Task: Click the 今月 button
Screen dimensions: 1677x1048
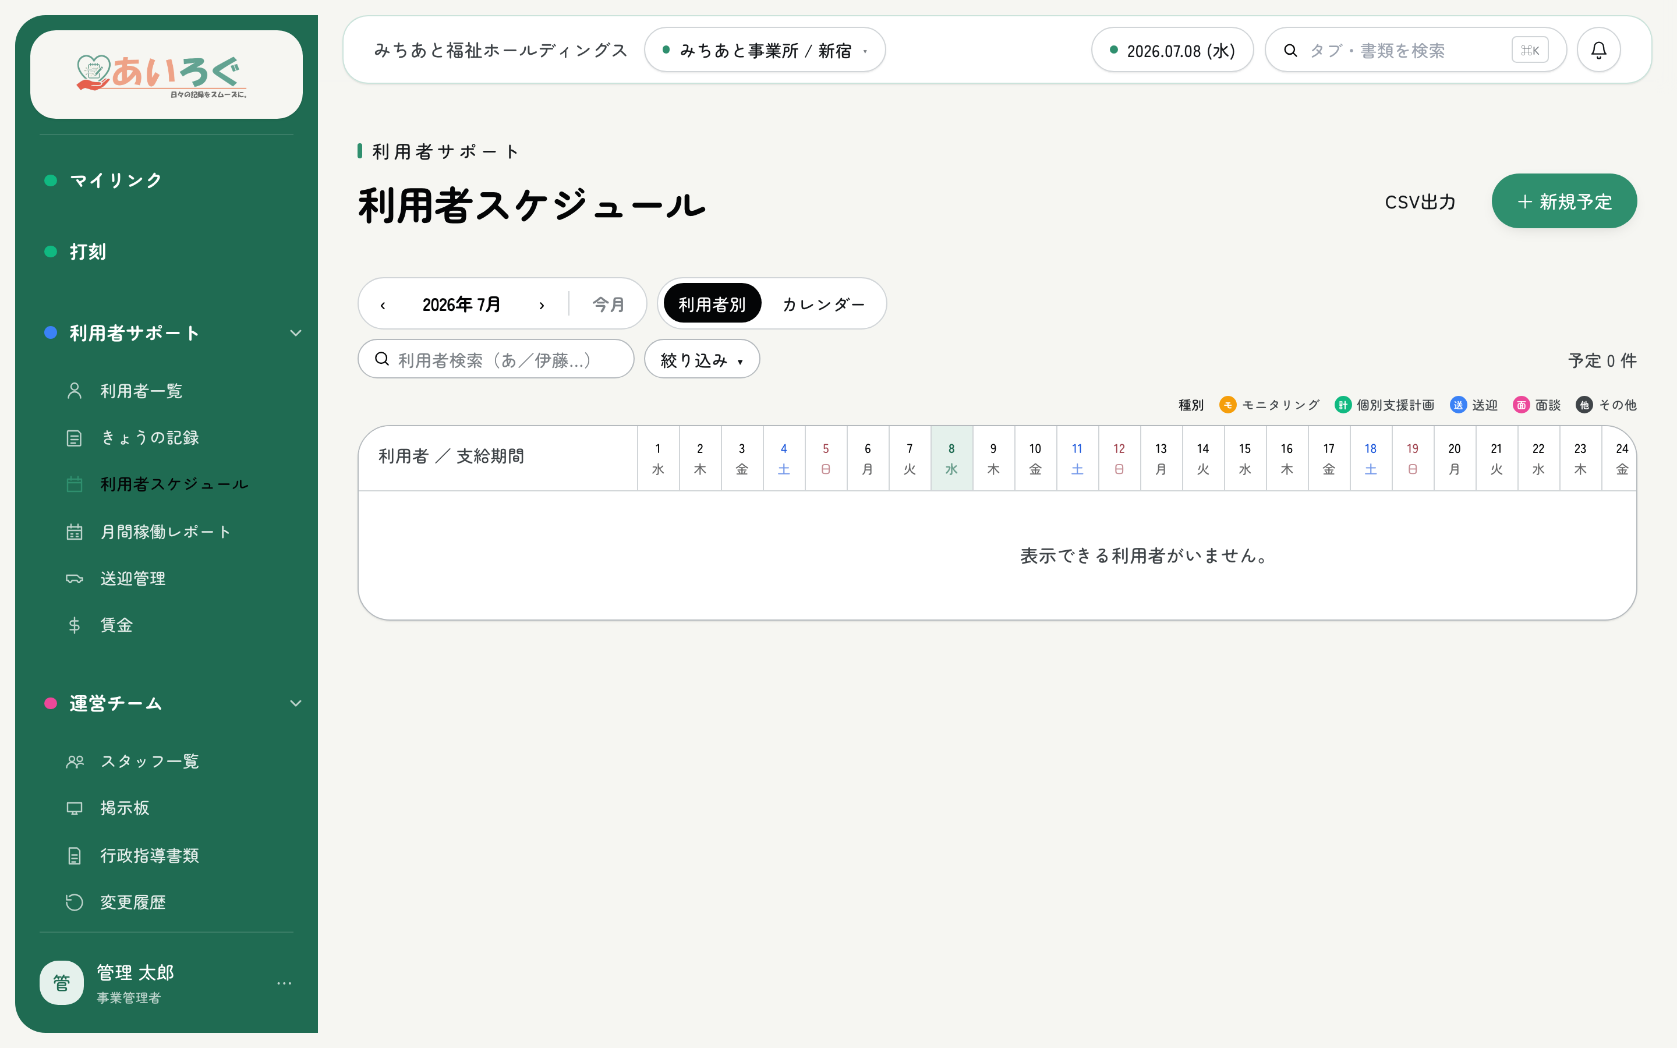Action: [x=608, y=305]
